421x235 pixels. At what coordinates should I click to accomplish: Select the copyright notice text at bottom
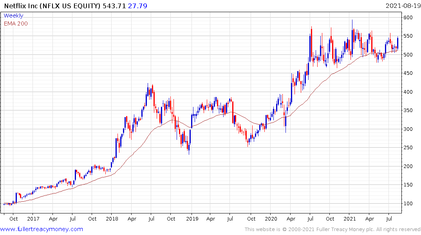pyautogui.click(x=332, y=230)
